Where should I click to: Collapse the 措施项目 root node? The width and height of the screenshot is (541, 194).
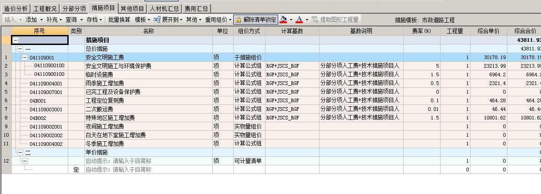click(15, 40)
